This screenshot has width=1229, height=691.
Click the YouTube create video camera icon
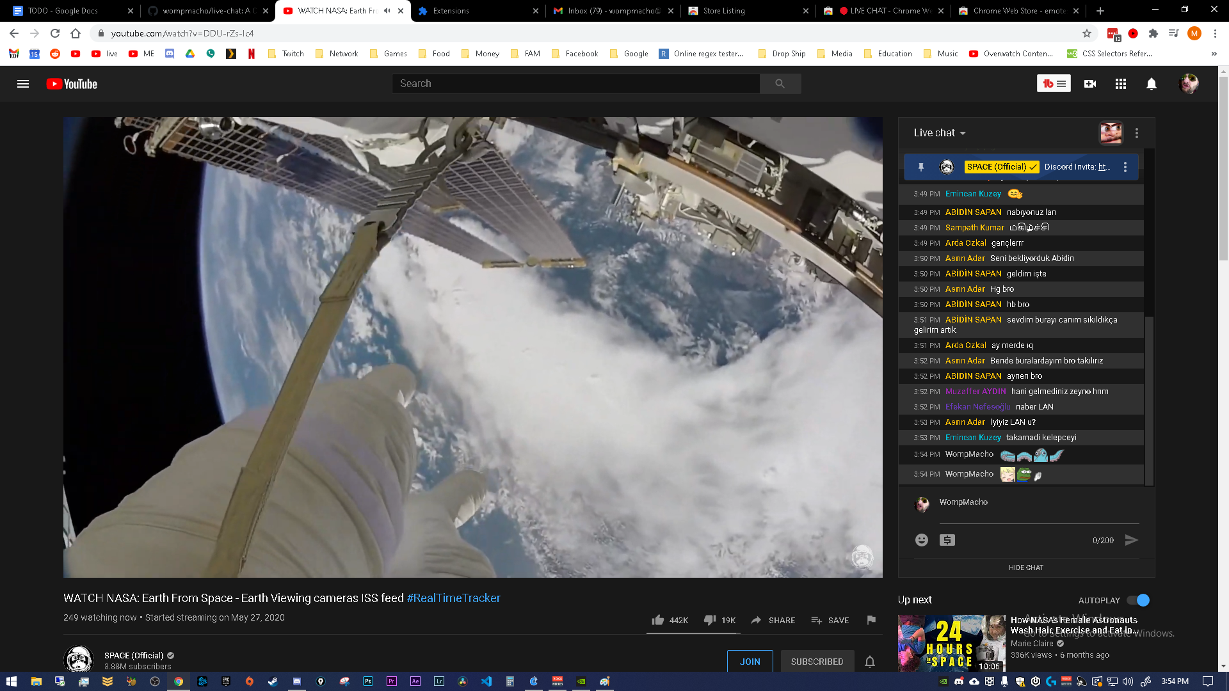coord(1090,84)
